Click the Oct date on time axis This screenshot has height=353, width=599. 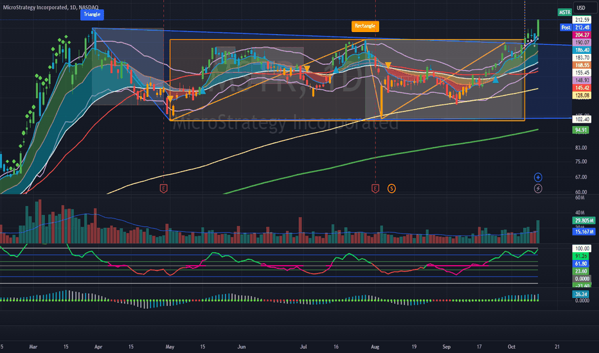[x=512, y=347]
